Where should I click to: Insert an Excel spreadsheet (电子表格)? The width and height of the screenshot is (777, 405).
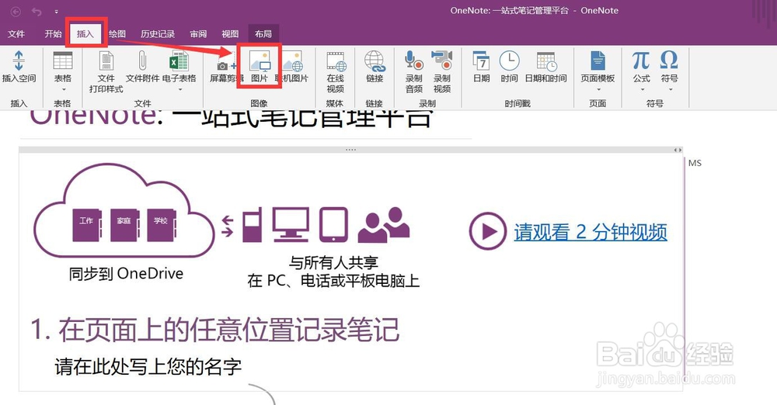pyautogui.click(x=179, y=67)
